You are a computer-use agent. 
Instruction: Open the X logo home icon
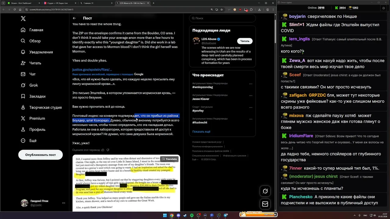click(x=23, y=19)
